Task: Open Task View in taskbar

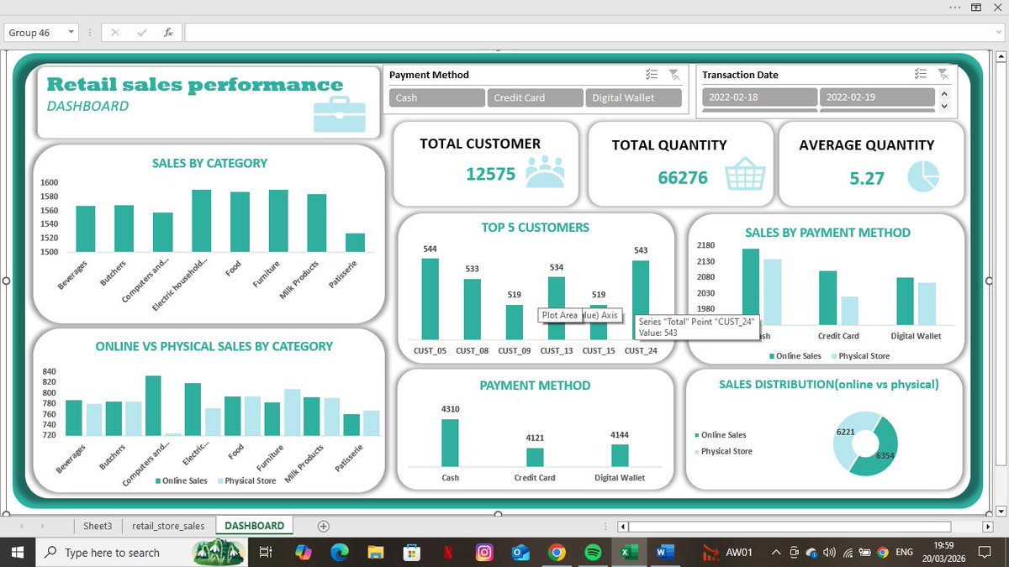Action: point(265,553)
